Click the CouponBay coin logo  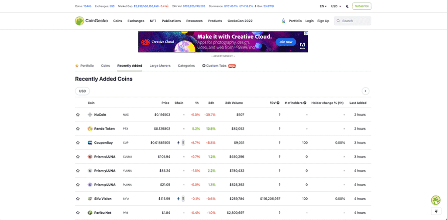[90, 142]
